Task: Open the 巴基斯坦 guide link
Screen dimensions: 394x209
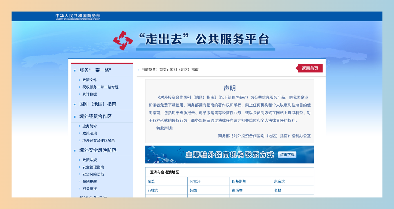Action: 239,181
